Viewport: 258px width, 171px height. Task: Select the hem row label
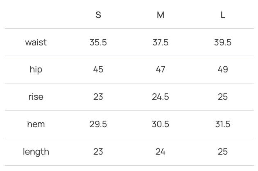[36, 124]
